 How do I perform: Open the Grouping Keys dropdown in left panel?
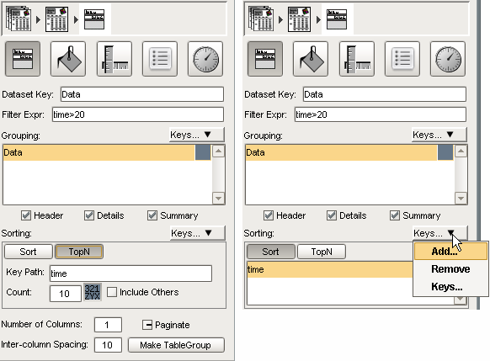(197, 135)
